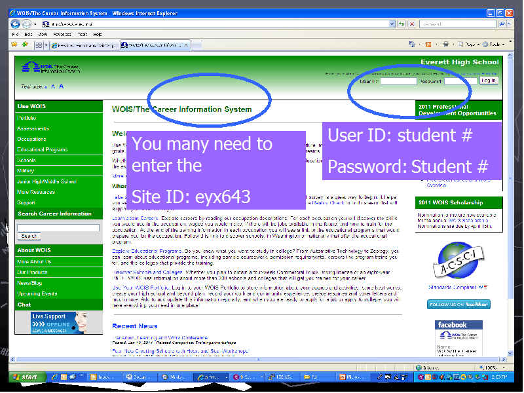Click the Live Support offline chat image
Image resolution: width=524 pixels, height=393 pixels.
[x=59, y=323]
